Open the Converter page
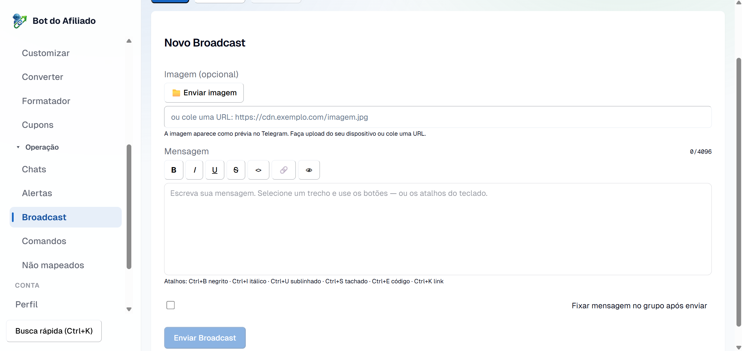Image resolution: width=742 pixels, height=351 pixels. coord(42,77)
